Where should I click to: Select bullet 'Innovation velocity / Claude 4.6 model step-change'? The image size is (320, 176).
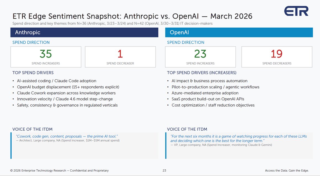tap(65, 99)
